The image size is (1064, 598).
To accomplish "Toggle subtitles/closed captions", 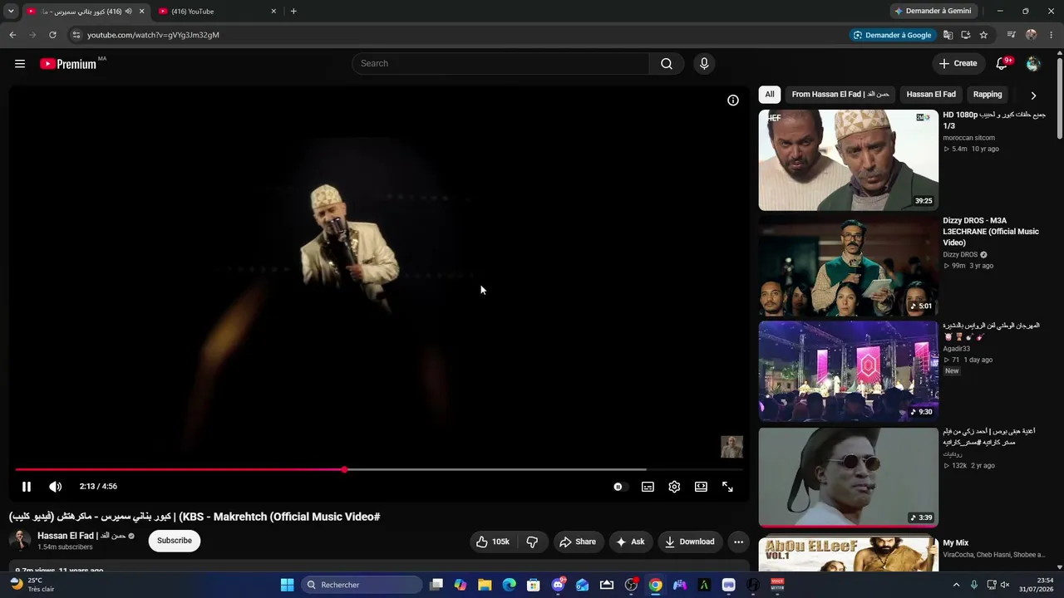I will tap(648, 487).
